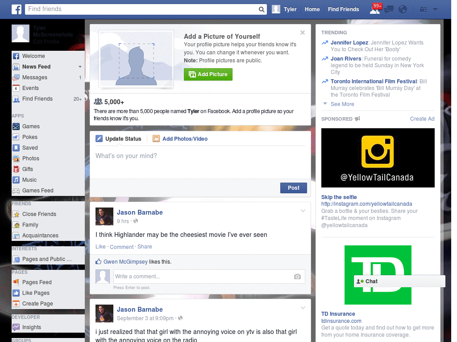The image size is (457, 342).
Task: Open Joan Rivers trending topic
Action: point(346,59)
